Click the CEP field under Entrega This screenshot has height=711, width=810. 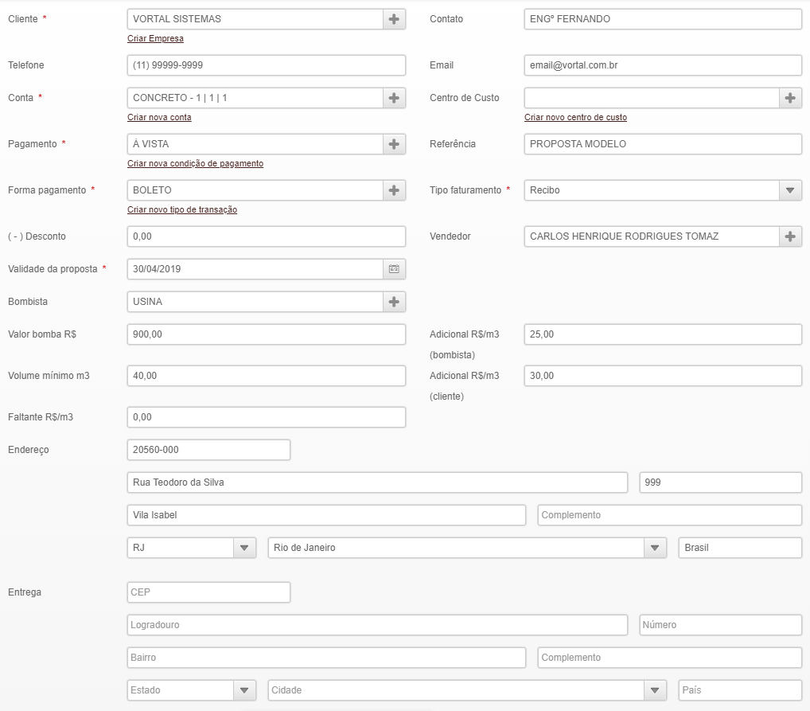click(x=208, y=592)
